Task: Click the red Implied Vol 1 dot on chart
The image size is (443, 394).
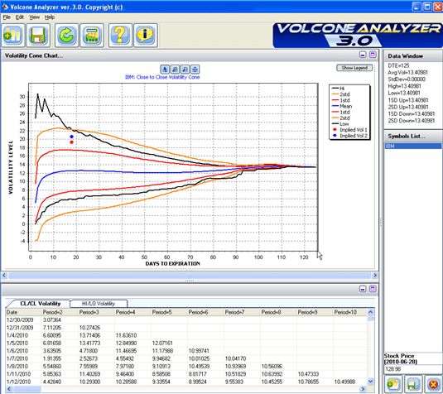Action: pyautogui.click(x=72, y=142)
